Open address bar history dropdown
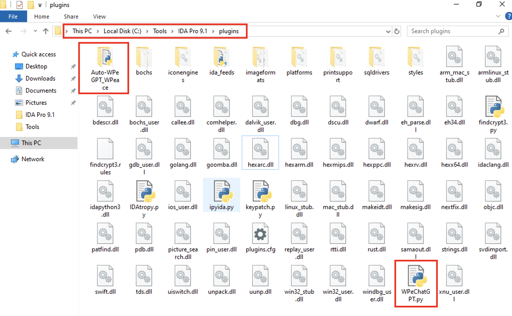512x316 pixels. point(388,31)
